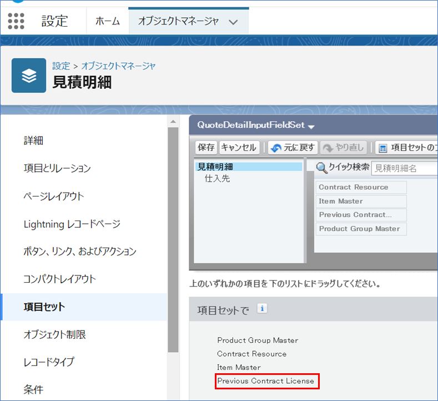
Task: Click the 元に戻す undo button
Action: [293, 148]
